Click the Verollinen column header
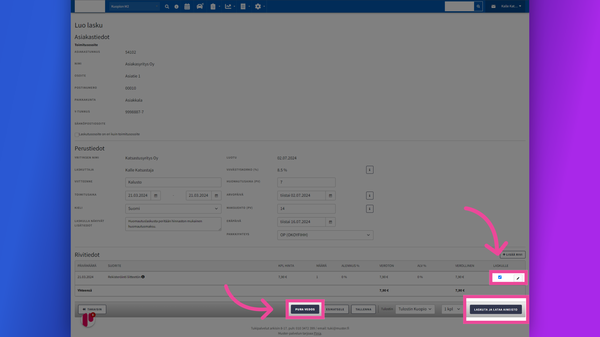 tap(464, 266)
